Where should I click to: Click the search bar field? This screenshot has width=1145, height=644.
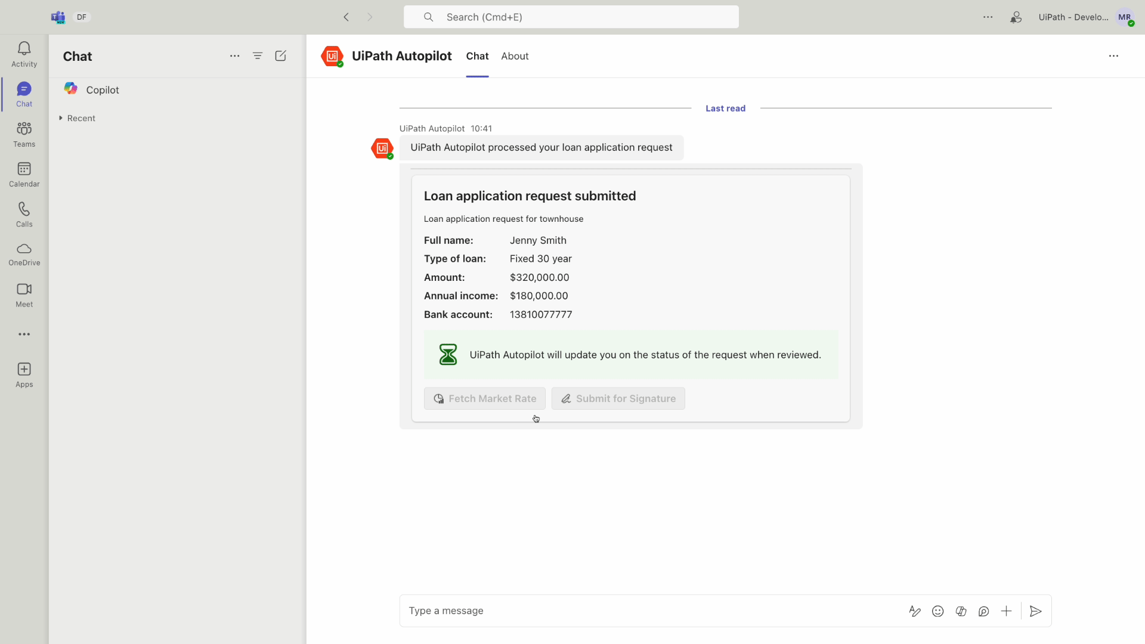571,17
